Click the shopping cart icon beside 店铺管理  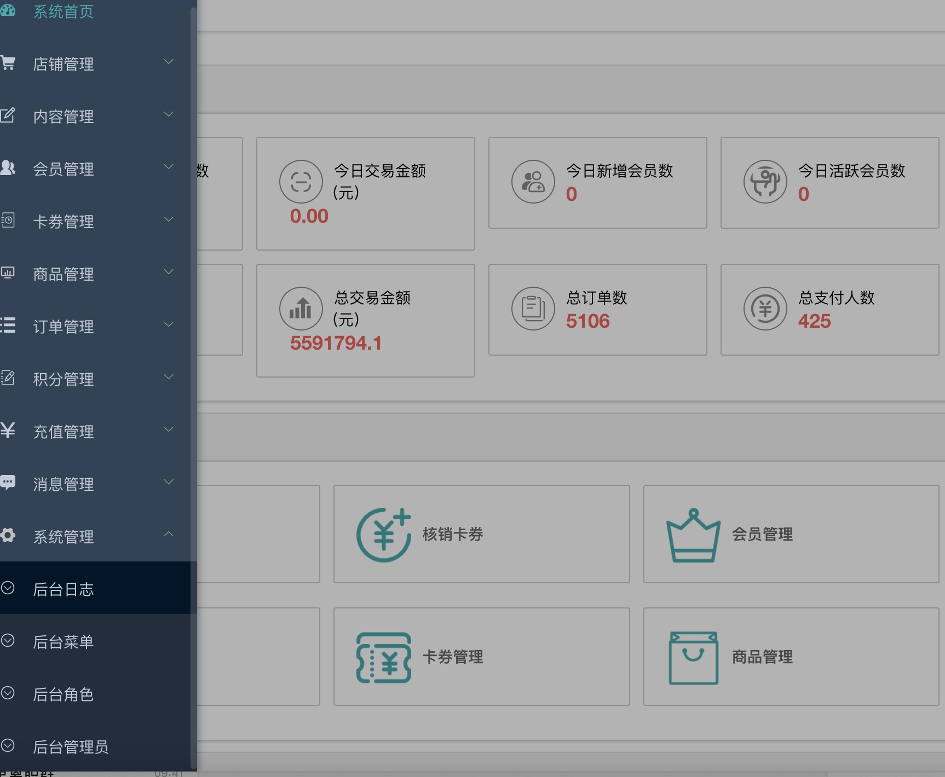(x=8, y=63)
